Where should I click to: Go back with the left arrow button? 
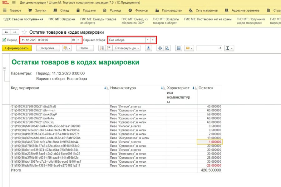coord(7,32)
